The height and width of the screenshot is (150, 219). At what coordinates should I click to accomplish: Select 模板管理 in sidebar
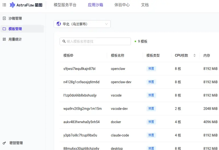22,29
